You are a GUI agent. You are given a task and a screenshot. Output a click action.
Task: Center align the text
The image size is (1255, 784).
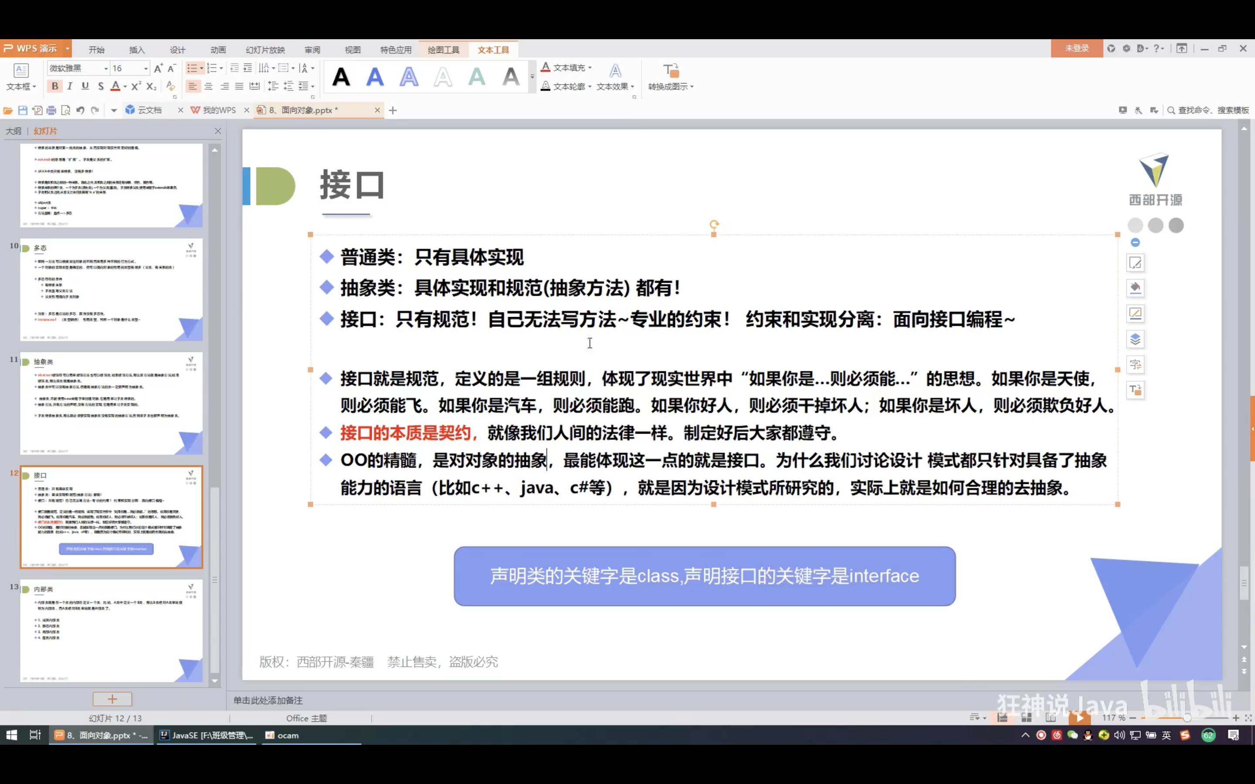point(208,86)
